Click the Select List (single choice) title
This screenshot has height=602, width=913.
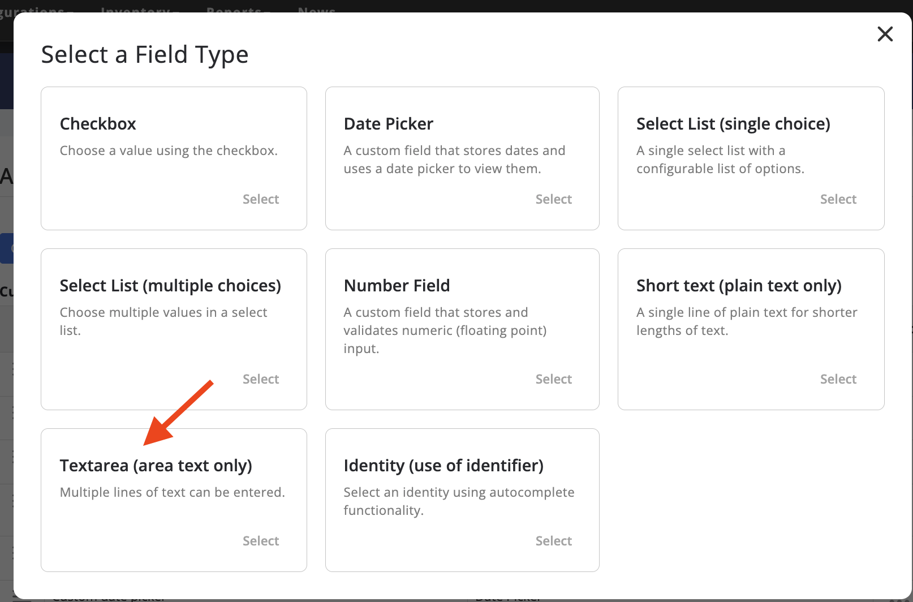pyautogui.click(x=733, y=124)
